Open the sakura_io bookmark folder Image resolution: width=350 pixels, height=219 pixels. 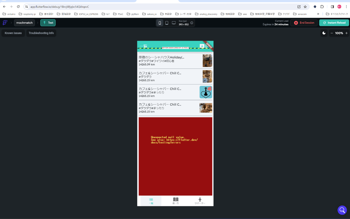(149, 14)
